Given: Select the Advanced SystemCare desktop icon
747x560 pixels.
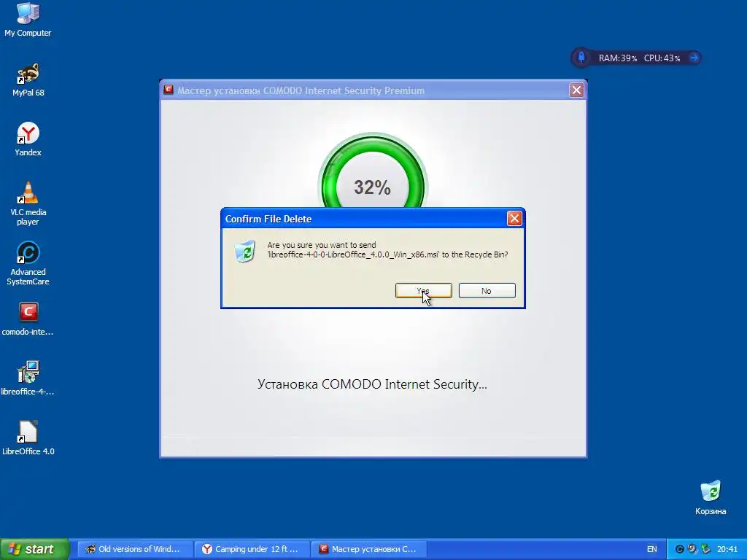Looking at the screenshot, I should (x=28, y=263).
